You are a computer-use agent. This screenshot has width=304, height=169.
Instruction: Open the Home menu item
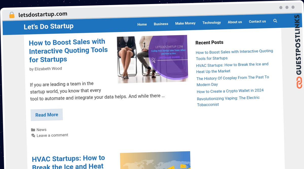[142, 24]
